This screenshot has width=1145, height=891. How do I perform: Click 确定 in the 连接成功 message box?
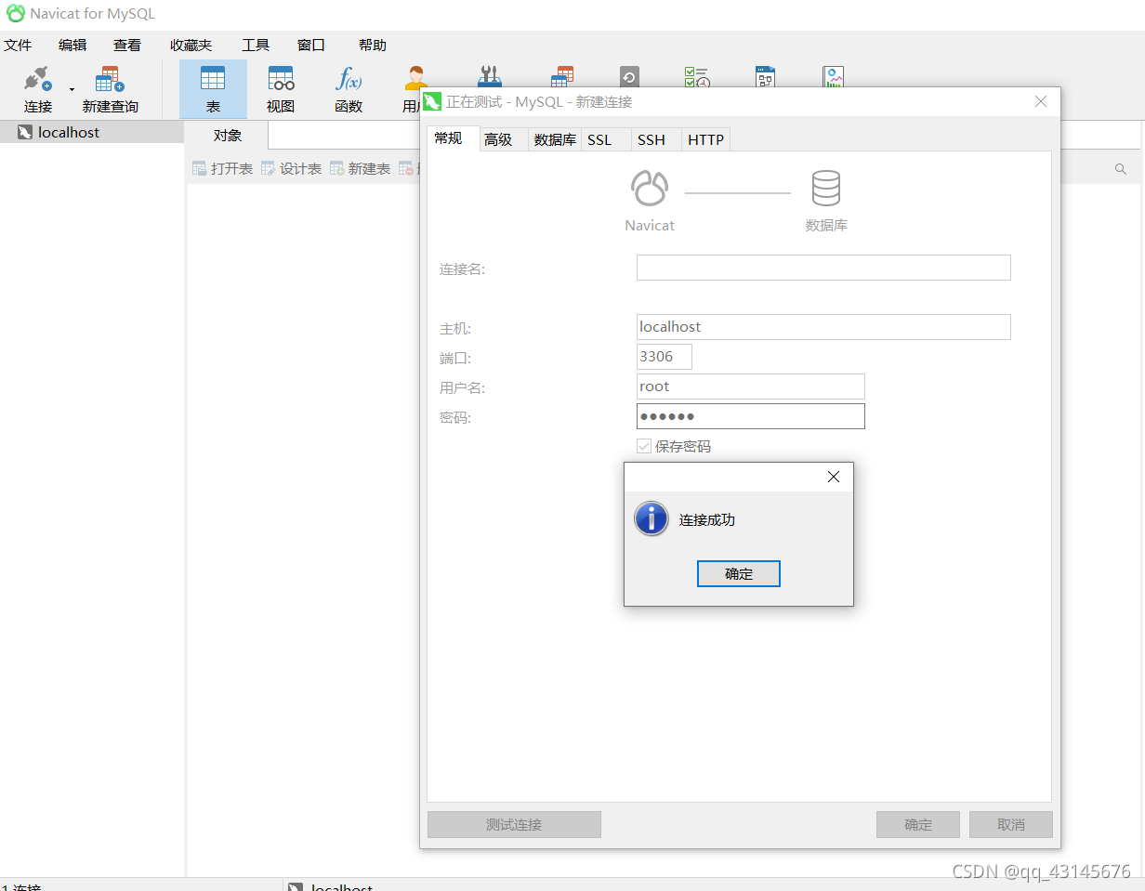click(739, 574)
